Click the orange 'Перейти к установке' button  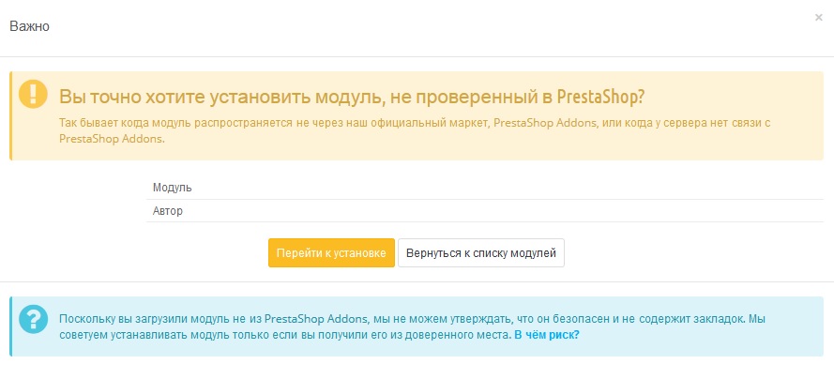point(331,253)
